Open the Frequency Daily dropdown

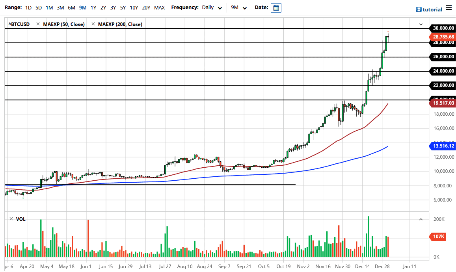tap(212, 7)
